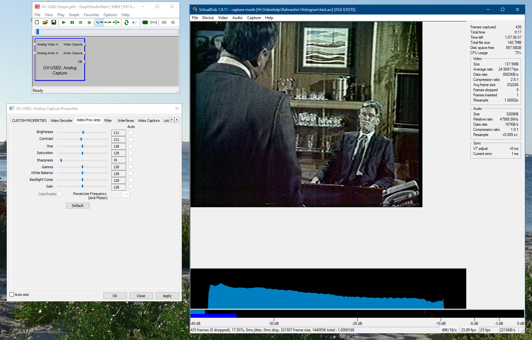Screen dimensions: 532x340
Task: Open the Capture menu in VirtualDub
Action: [254, 18]
